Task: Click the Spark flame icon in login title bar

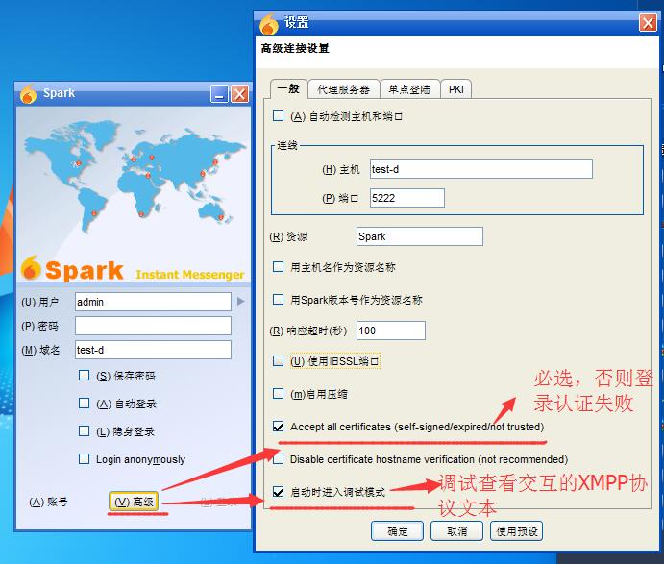Action: tap(28, 93)
